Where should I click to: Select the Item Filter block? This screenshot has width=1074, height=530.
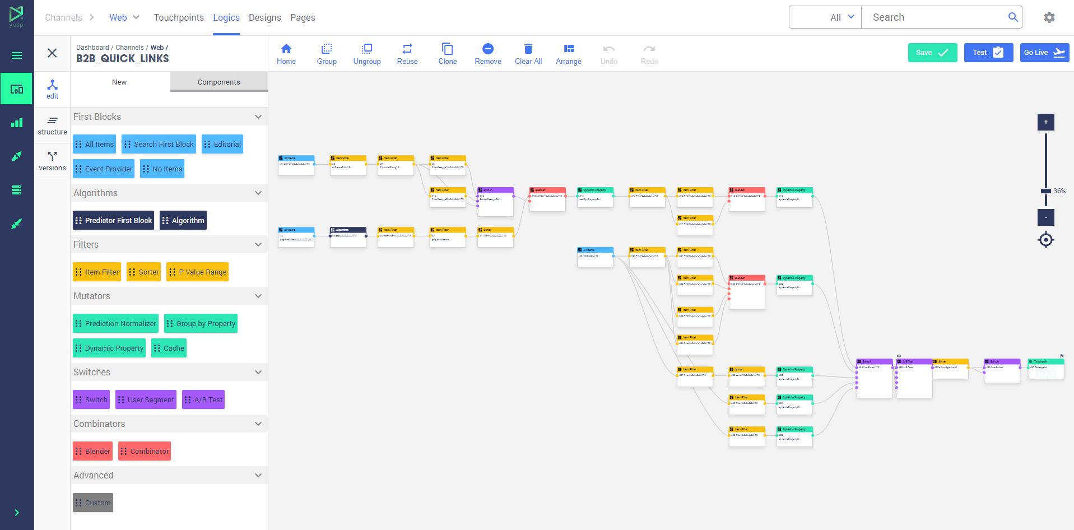pyautogui.click(x=96, y=272)
